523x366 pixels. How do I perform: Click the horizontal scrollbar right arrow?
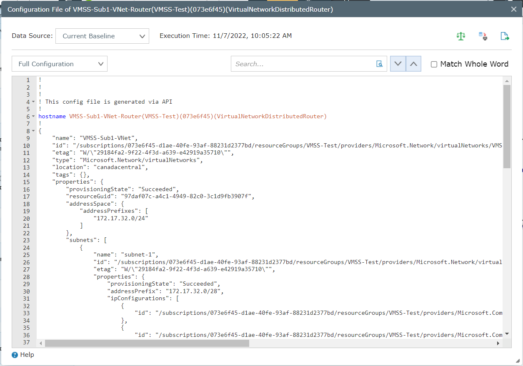[x=498, y=343]
